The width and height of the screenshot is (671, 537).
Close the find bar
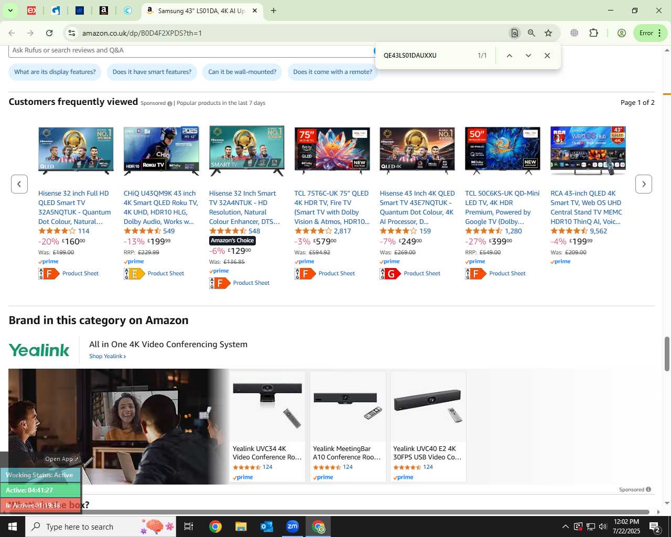click(547, 56)
